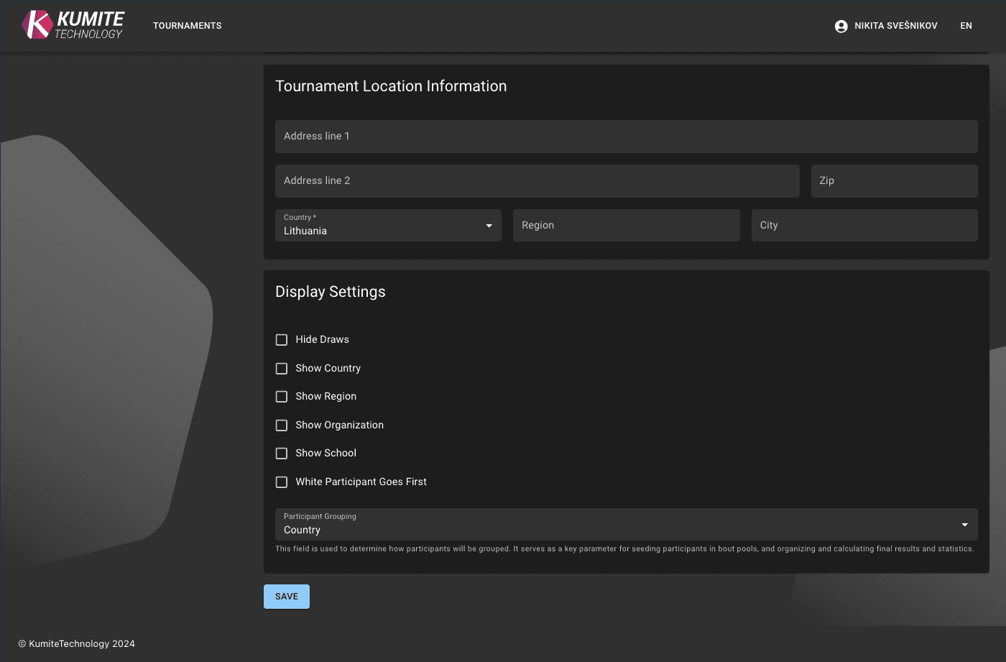Screen dimensions: 1006x662
Task: Enable White Participant Goes First
Action: (x=281, y=482)
